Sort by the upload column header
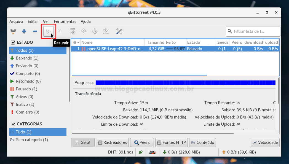The width and height of the screenshot is (289, 164). point(271,42)
